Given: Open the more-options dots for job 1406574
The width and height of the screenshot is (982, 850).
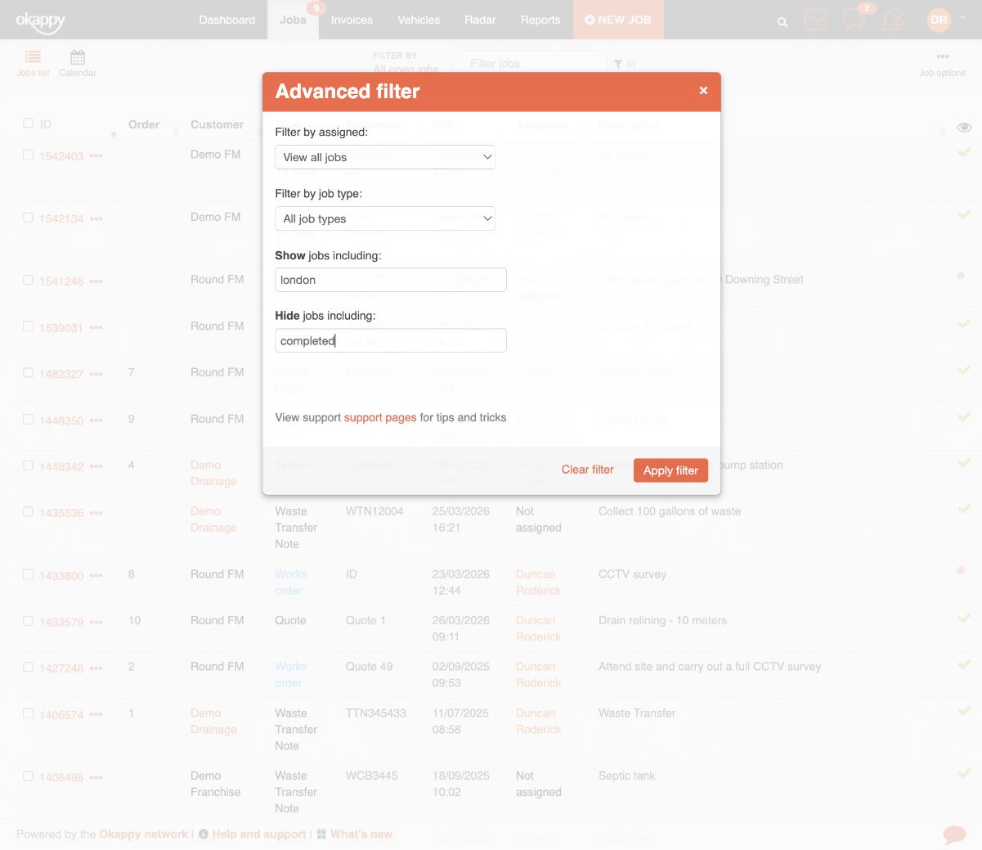Looking at the screenshot, I should click(96, 714).
